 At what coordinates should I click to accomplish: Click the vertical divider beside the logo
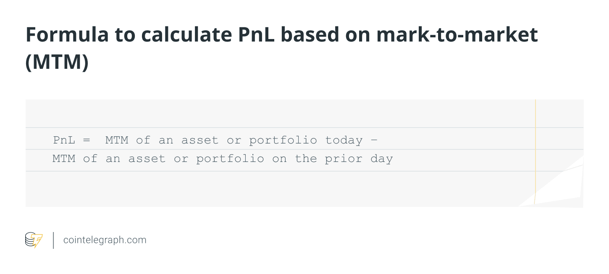click(53, 240)
